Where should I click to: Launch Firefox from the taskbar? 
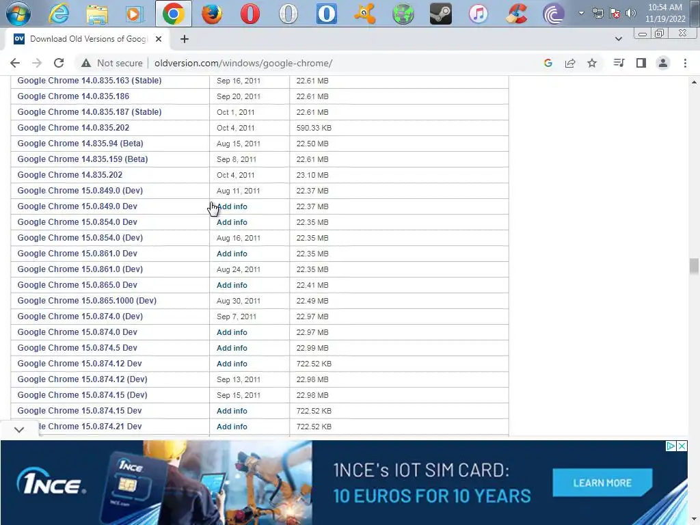(212, 14)
